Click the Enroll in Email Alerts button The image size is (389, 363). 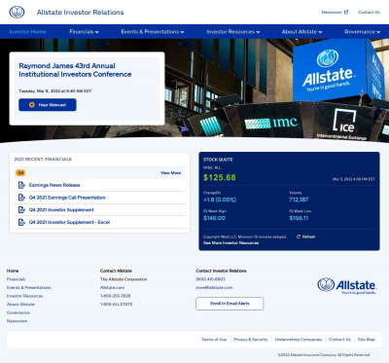pos(230,304)
